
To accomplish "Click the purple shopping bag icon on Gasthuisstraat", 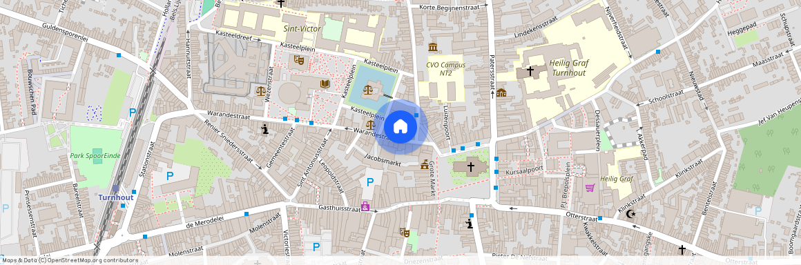I will pos(365,207).
